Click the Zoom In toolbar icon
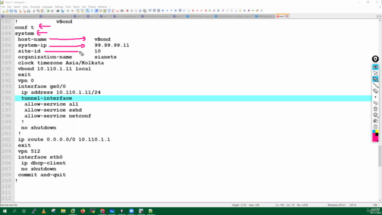The height and width of the screenshot is (215, 382). [x=68, y=11]
